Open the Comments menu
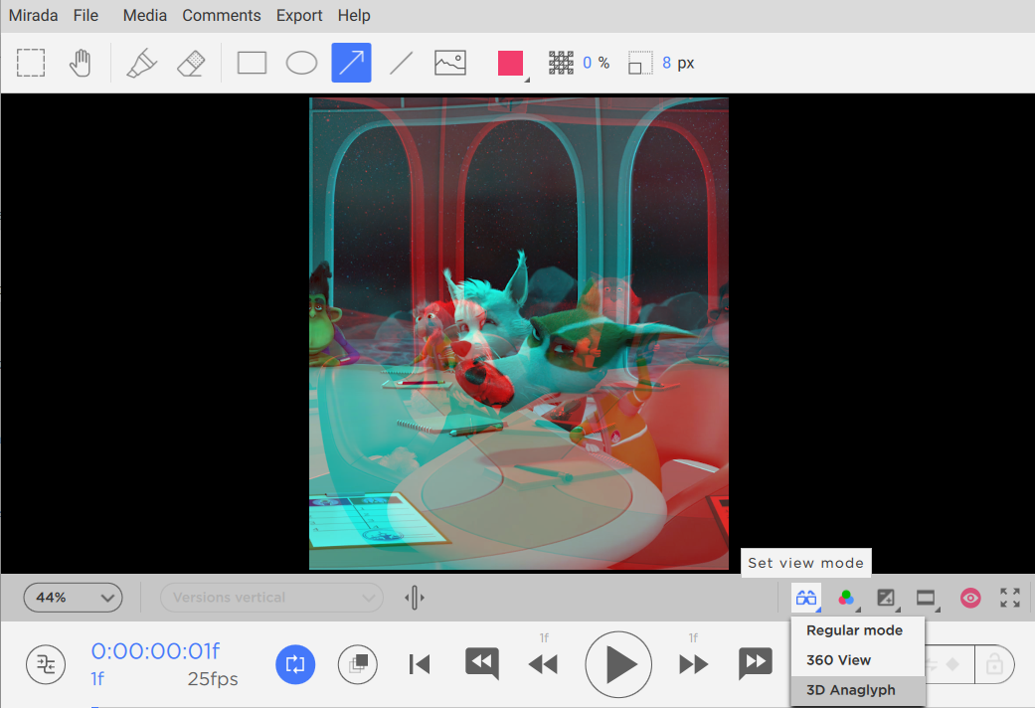 [222, 15]
